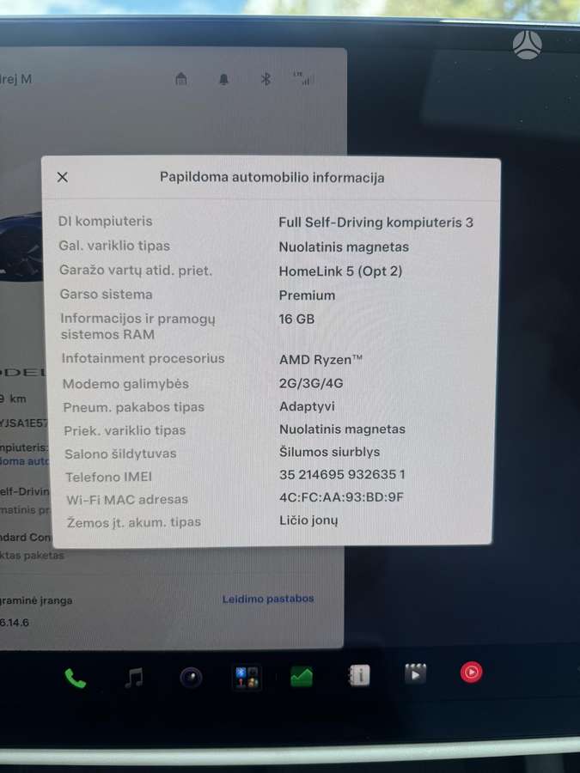Launch the red YouTube Music app
Screen dimensions: 580x773
(x=471, y=673)
